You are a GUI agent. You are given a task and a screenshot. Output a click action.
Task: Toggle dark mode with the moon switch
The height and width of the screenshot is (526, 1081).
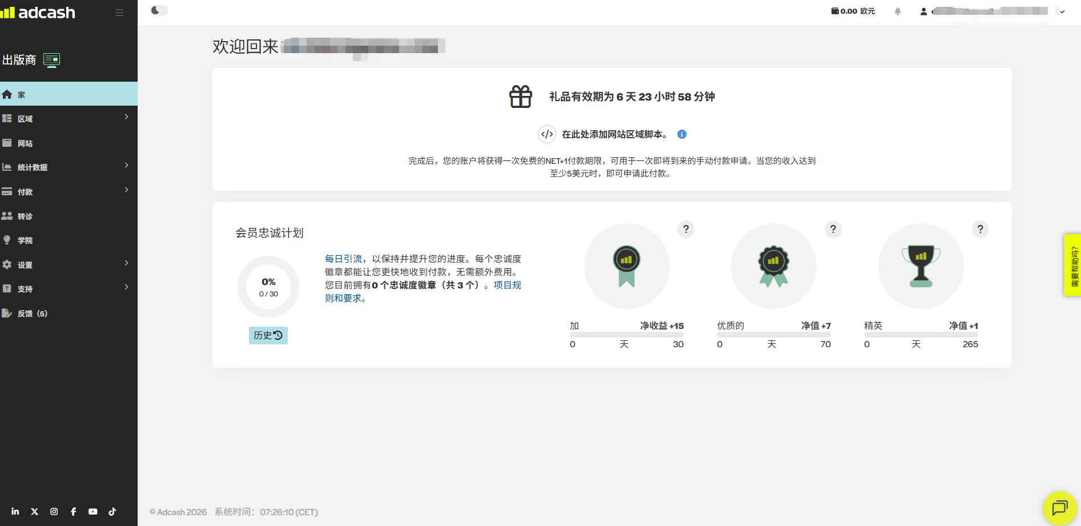click(x=158, y=10)
